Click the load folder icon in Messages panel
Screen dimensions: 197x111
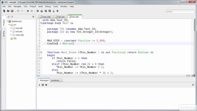pos(46,85)
